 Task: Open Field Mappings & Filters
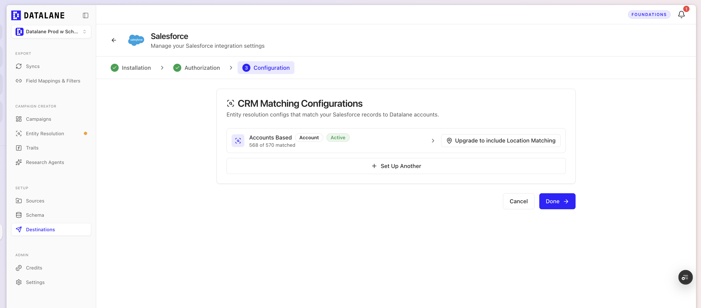51,81
